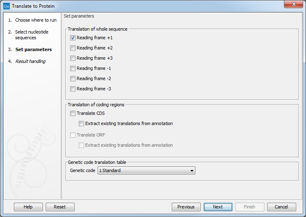Toggle the Translate CDS checkbox
This screenshot has height=217, width=306.
73,114
